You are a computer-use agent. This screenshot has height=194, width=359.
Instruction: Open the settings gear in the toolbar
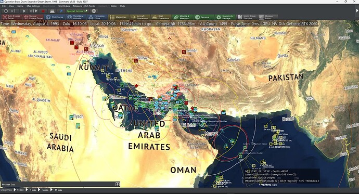pyautogui.click(x=94, y=11)
